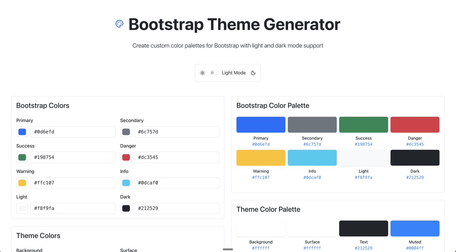Toggle the Light Mode switch
The height and width of the screenshot is (252, 456).
coord(214,73)
